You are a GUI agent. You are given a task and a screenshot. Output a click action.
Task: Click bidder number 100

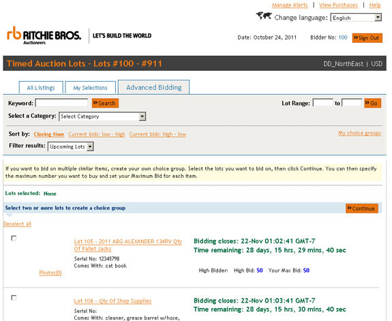(x=343, y=37)
